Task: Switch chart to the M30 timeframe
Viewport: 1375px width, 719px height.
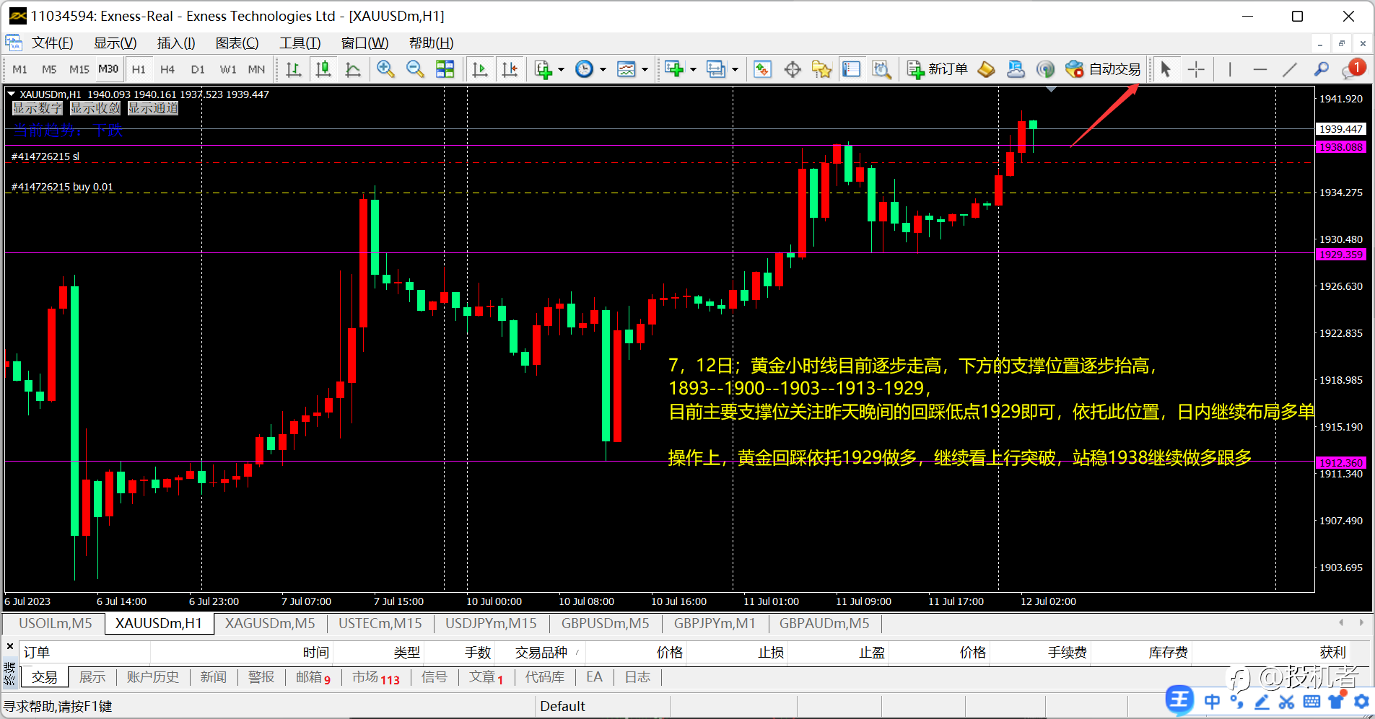Action: click(x=108, y=69)
